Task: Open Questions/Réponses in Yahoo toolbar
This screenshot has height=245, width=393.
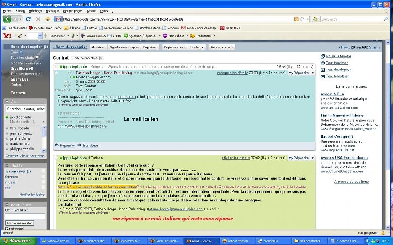Action: [140, 36]
